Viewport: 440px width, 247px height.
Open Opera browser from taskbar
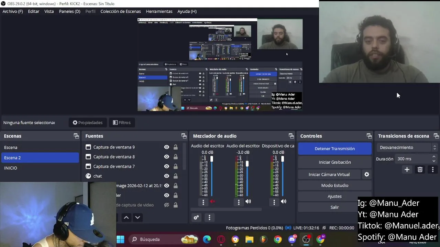click(221, 239)
